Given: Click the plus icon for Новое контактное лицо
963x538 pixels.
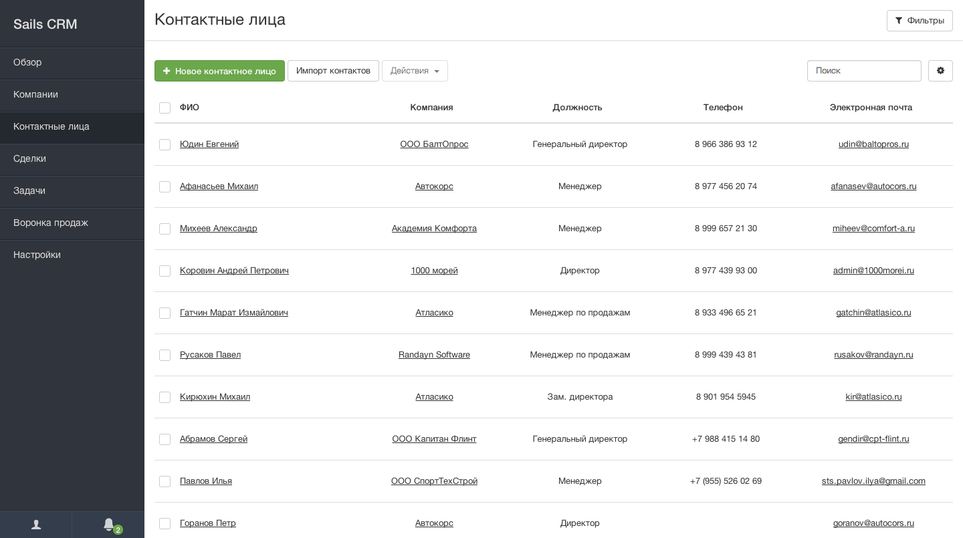Looking at the screenshot, I should [x=167, y=71].
